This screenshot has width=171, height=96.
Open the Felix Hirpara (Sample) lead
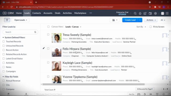pos(77,49)
